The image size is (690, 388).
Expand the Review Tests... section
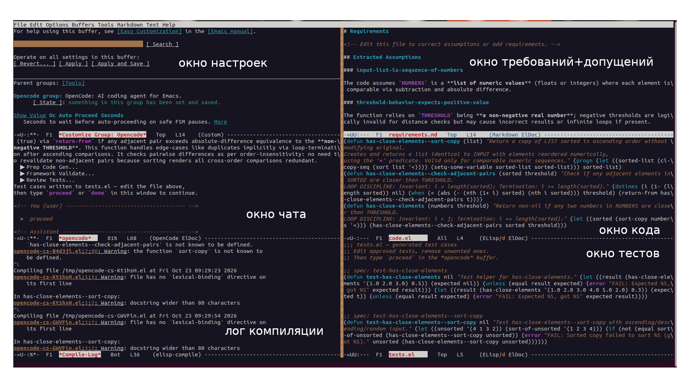pos(47,180)
